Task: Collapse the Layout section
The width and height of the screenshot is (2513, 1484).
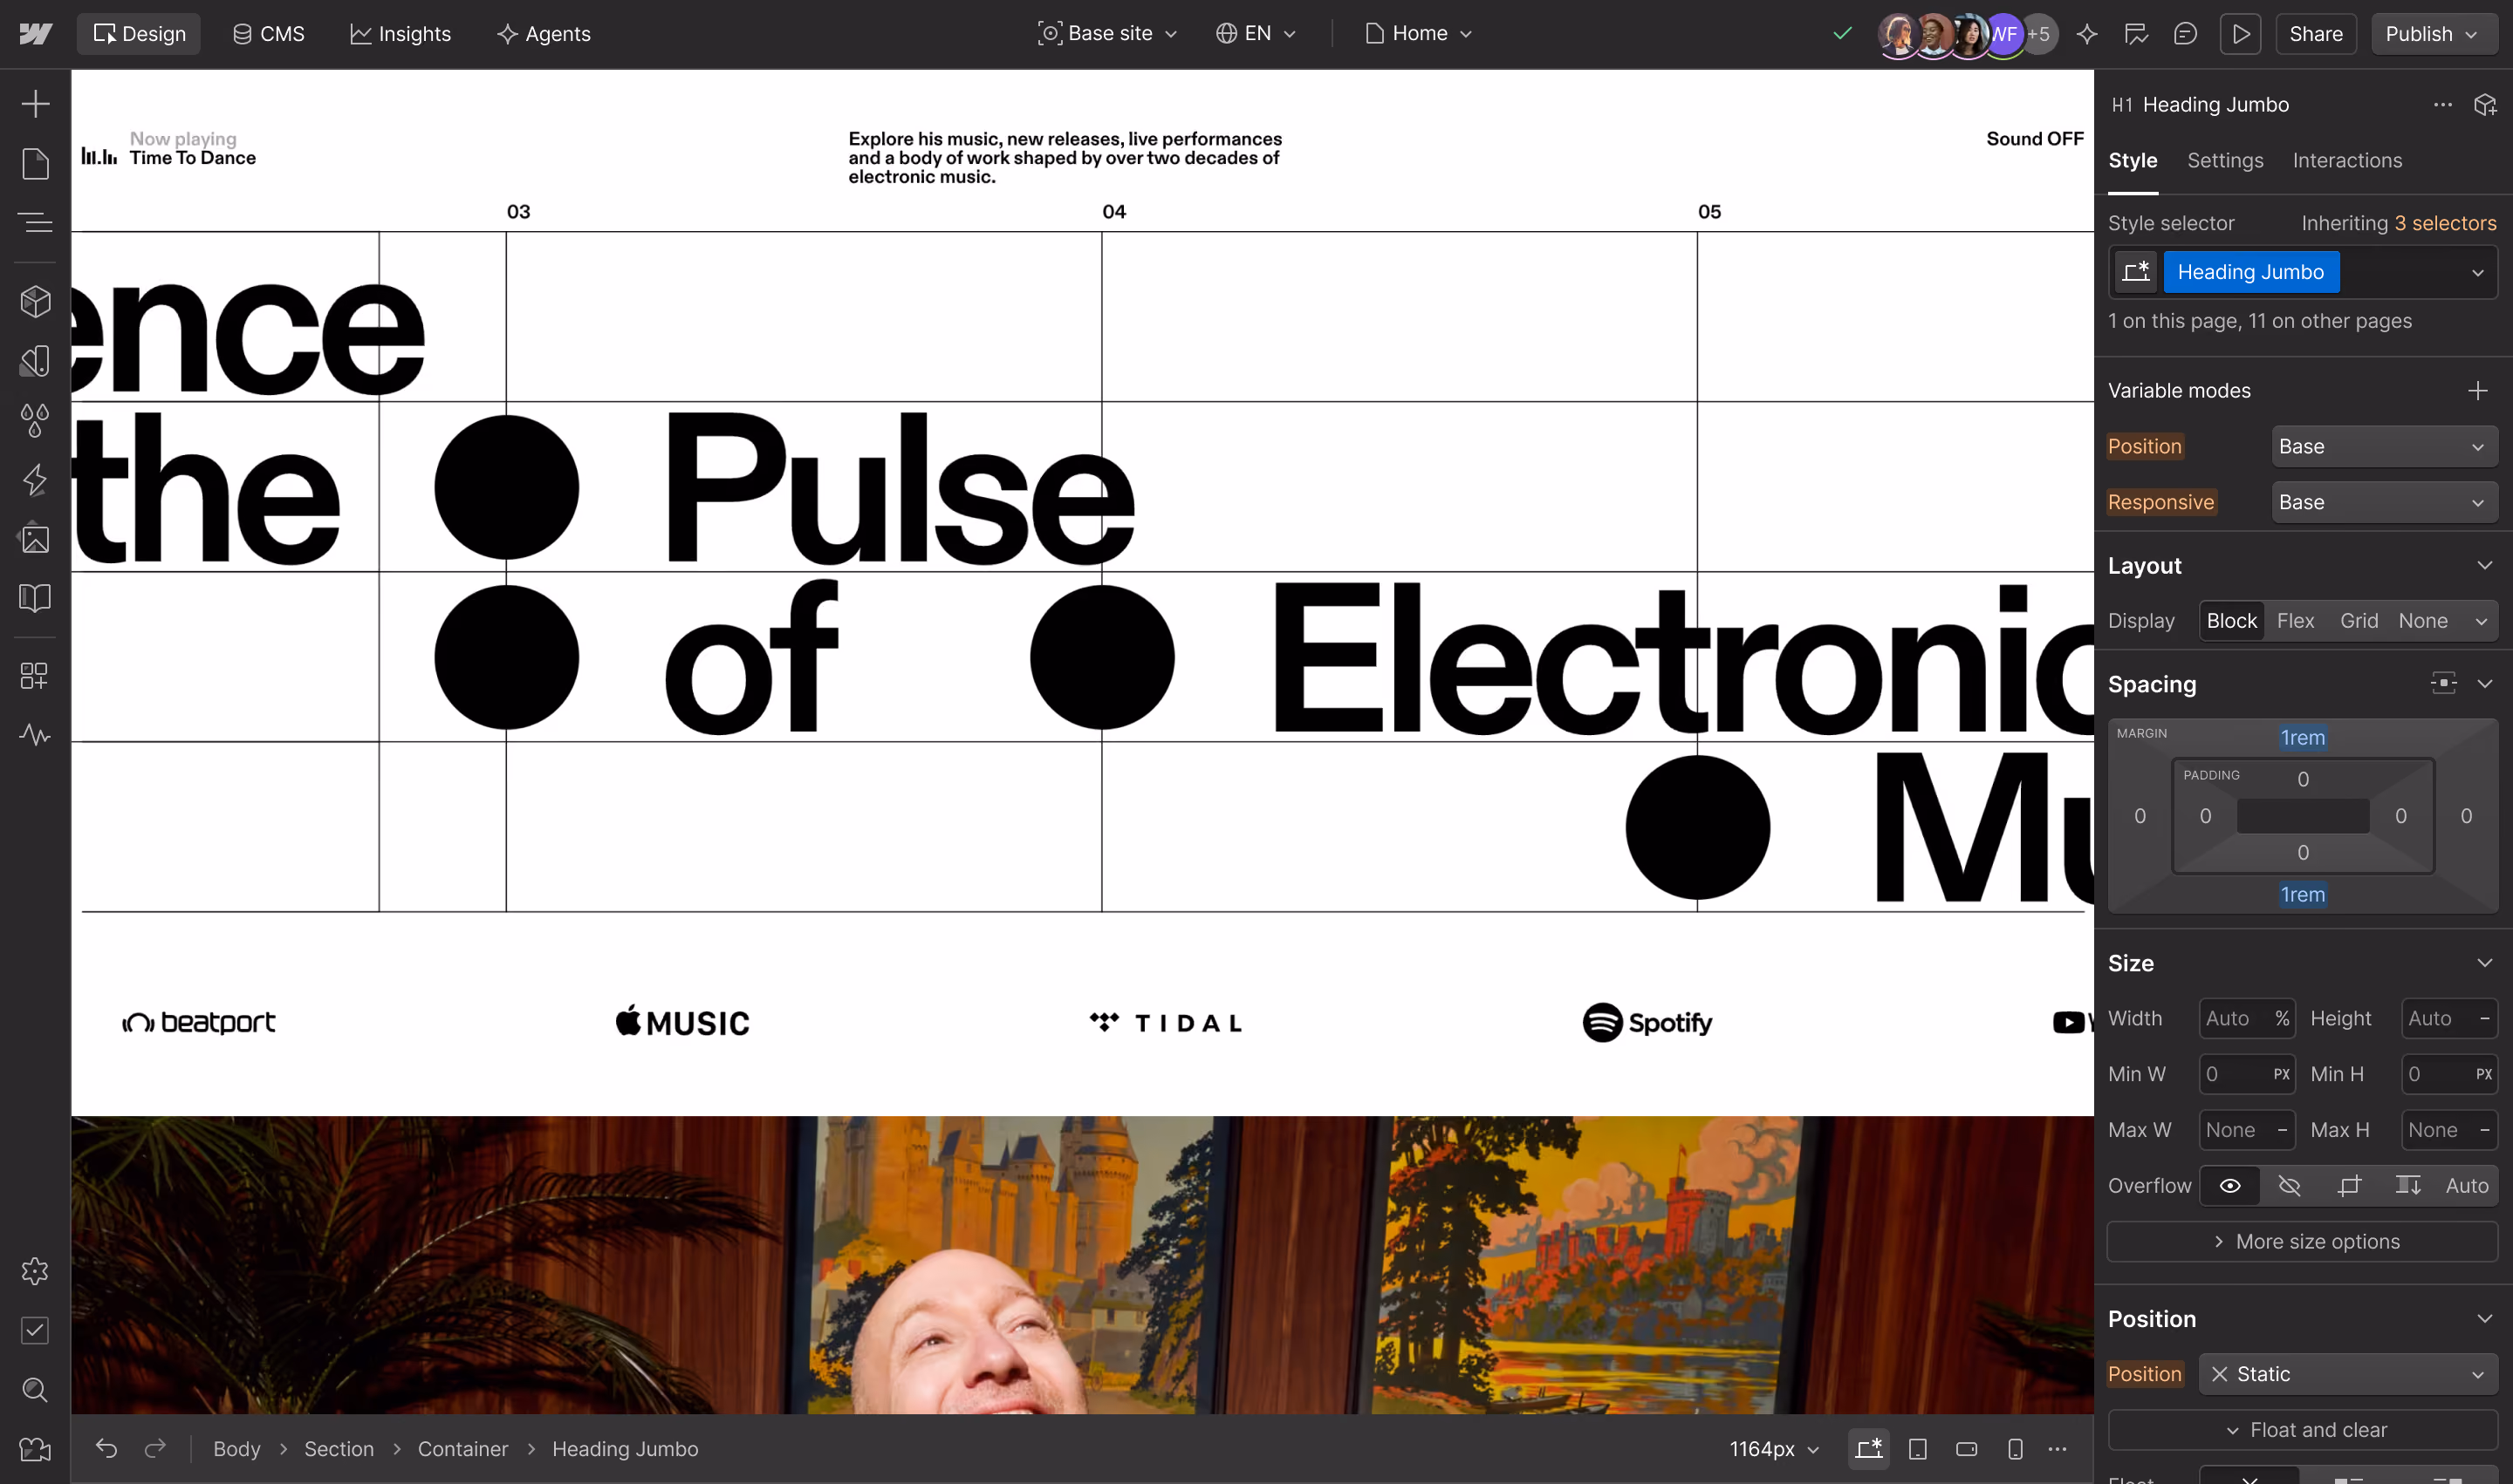Action: [x=2484, y=566]
